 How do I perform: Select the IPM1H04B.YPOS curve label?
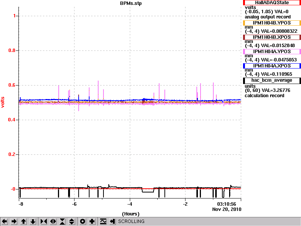272,23
